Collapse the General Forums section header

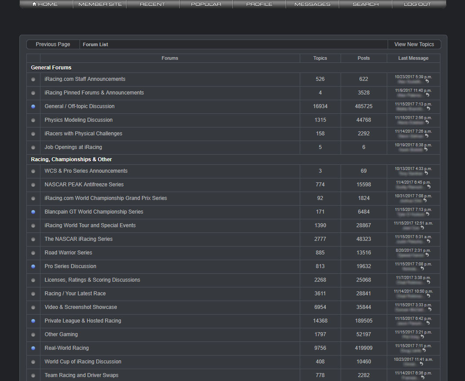click(51, 68)
